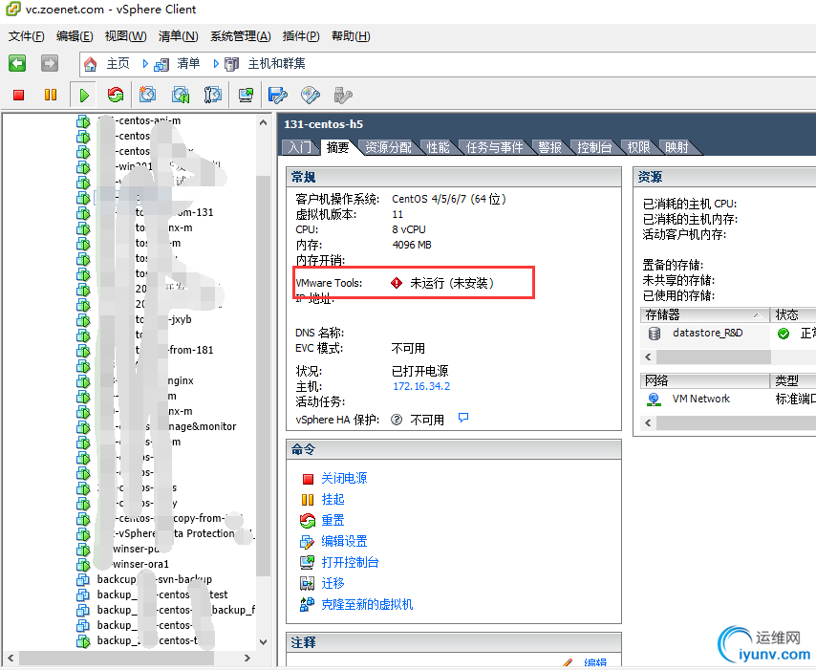Click the Clone to new VM icon
The width and height of the screenshot is (816, 670).
click(307, 604)
